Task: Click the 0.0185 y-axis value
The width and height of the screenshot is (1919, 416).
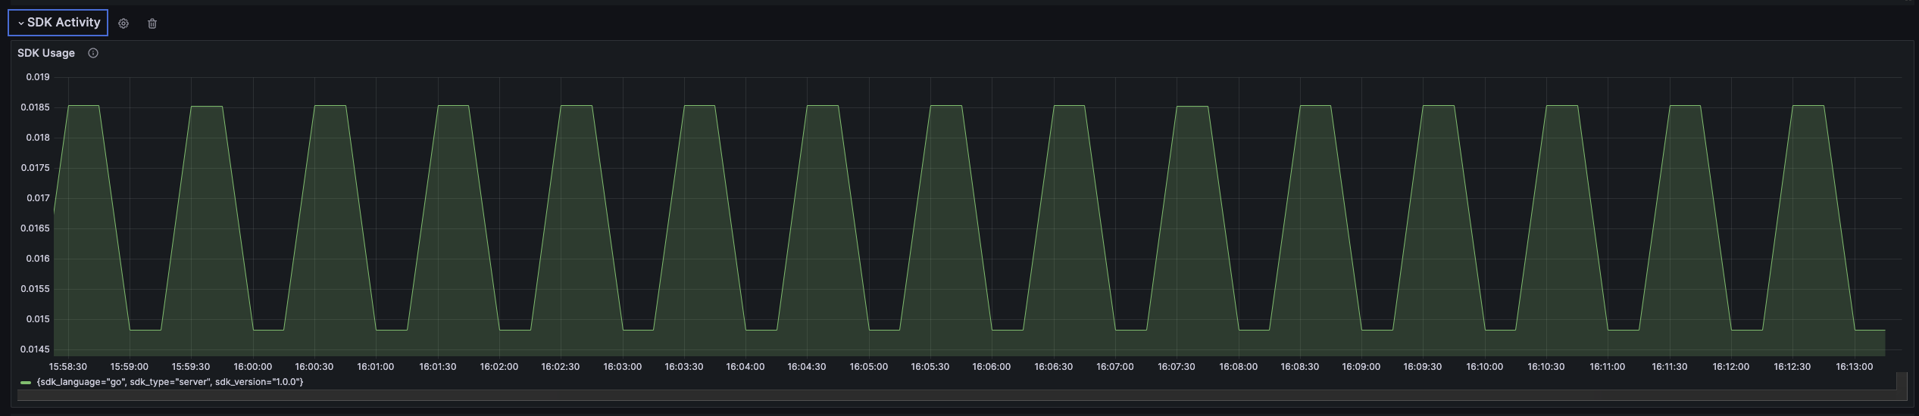Action: (36, 107)
